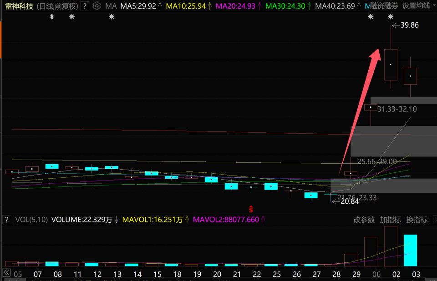Select the green MA30:24.30 value
This screenshot has height=281, width=437.
285,6
